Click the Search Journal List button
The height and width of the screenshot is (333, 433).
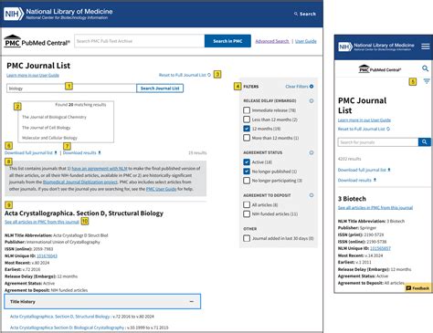160,88
